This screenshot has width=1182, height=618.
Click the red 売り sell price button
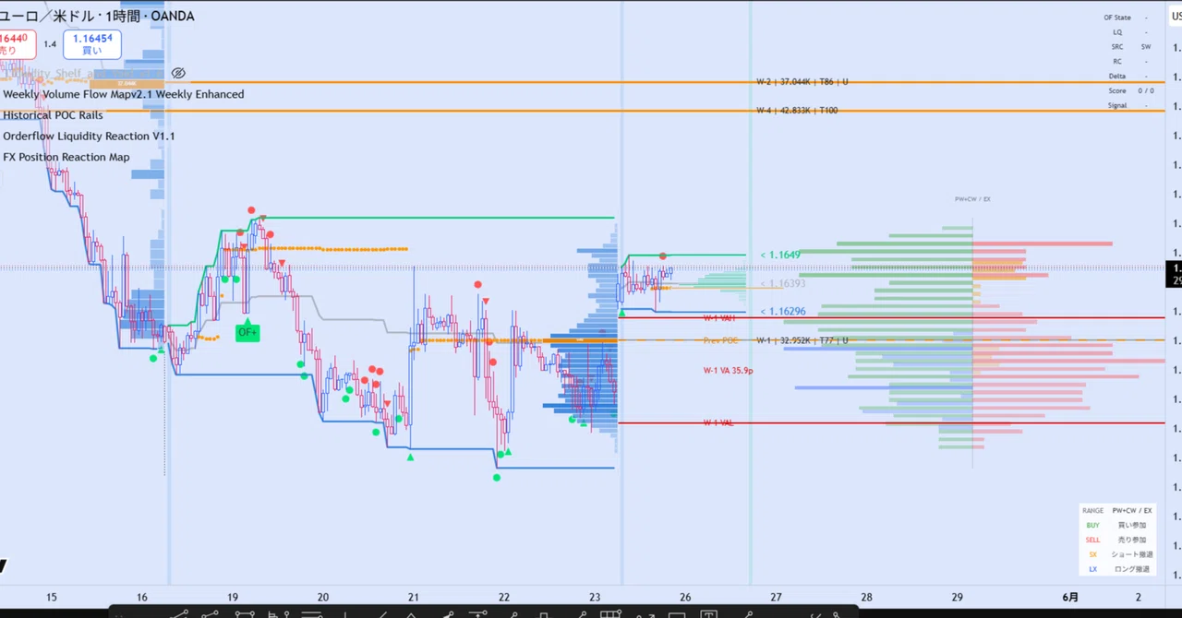coord(16,43)
